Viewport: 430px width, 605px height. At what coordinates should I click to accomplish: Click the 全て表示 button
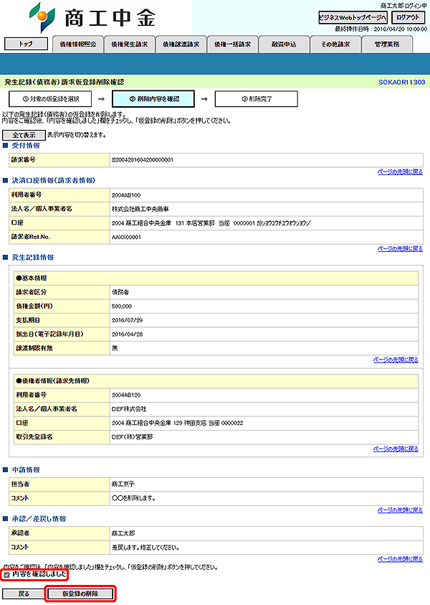[x=24, y=135]
